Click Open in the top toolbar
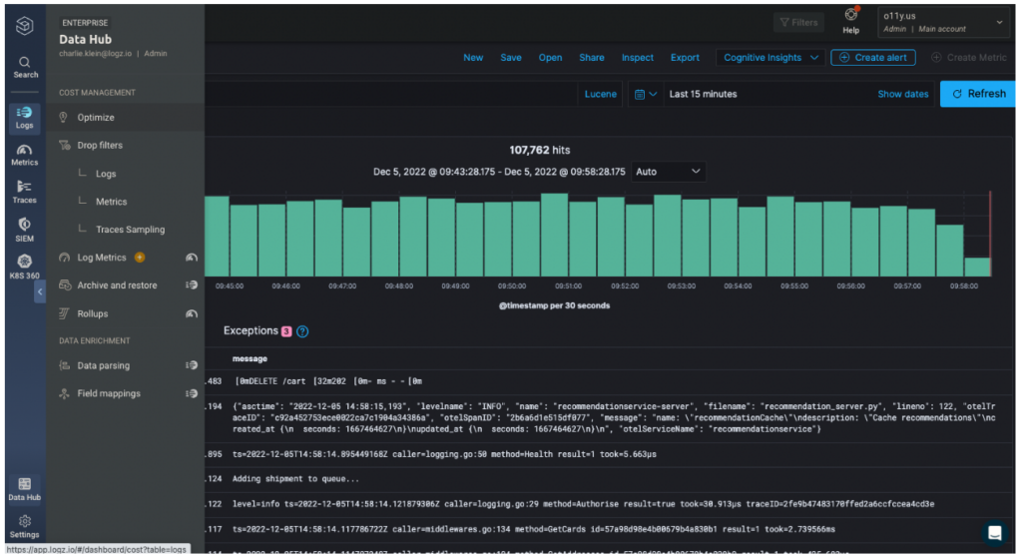 [x=550, y=57]
